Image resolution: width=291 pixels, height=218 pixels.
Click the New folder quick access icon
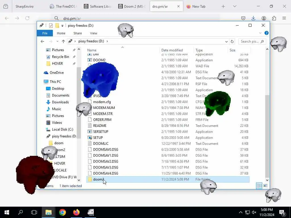(57, 26)
